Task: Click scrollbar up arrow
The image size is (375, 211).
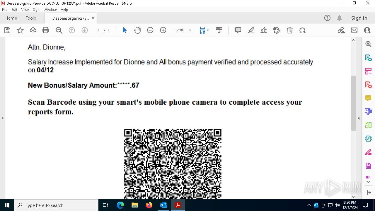Action: point(353,40)
